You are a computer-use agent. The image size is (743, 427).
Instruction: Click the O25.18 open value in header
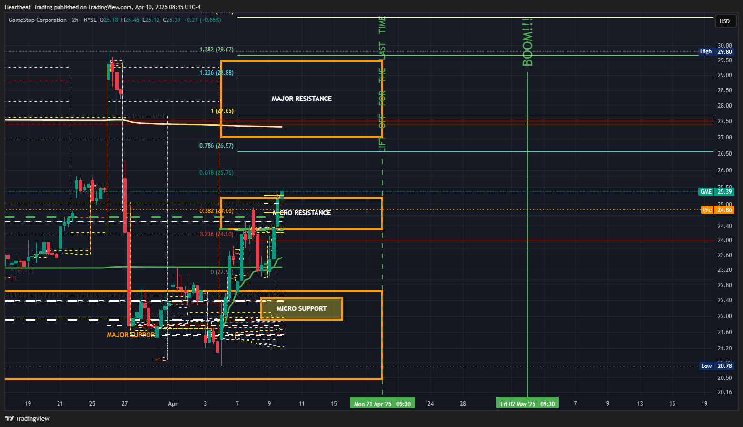pyautogui.click(x=109, y=20)
